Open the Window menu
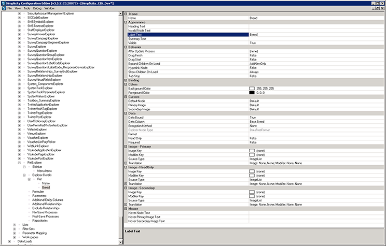The width and height of the screenshot is (386, 246). coord(49,8)
